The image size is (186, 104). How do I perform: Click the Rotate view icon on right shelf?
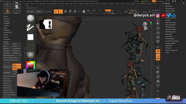click(158, 81)
